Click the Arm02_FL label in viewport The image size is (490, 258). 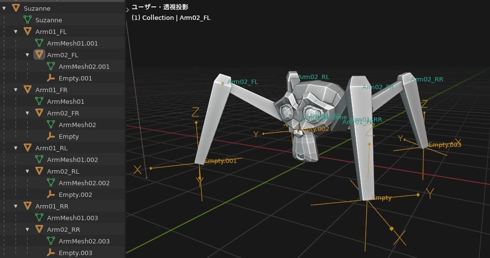242,82
